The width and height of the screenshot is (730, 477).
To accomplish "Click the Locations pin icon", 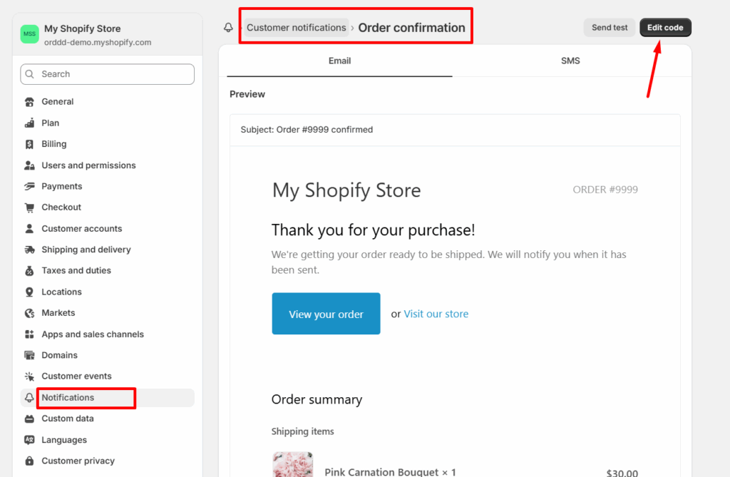I will click(x=29, y=292).
